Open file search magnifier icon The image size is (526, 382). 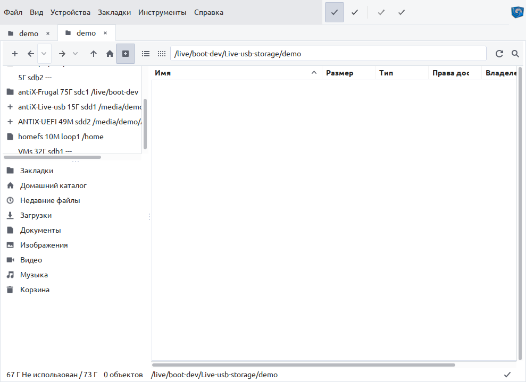pos(515,54)
